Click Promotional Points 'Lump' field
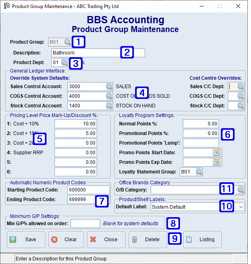 201,143
